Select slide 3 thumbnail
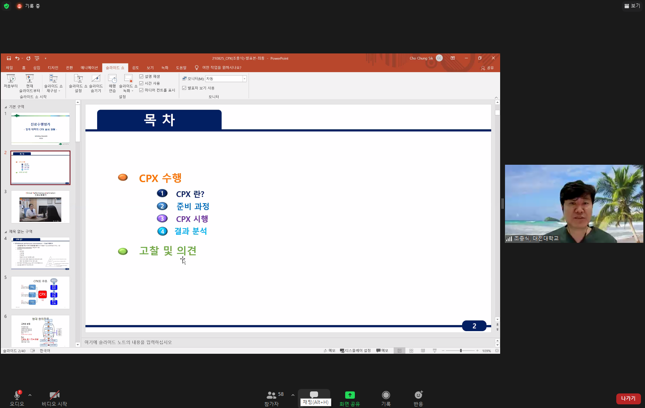The image size is (645, 408). (x=40, y=206)
